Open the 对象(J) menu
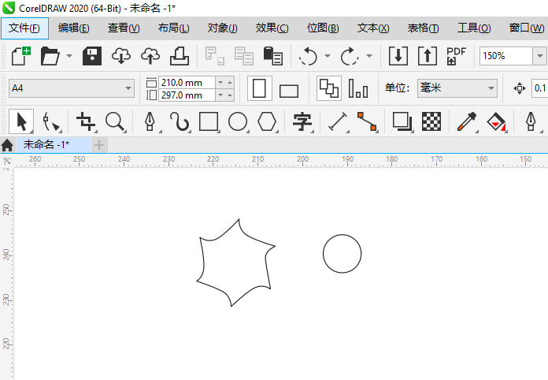This screenshot has width=548, height=380. pyautogui.click(x=223, y=28)
